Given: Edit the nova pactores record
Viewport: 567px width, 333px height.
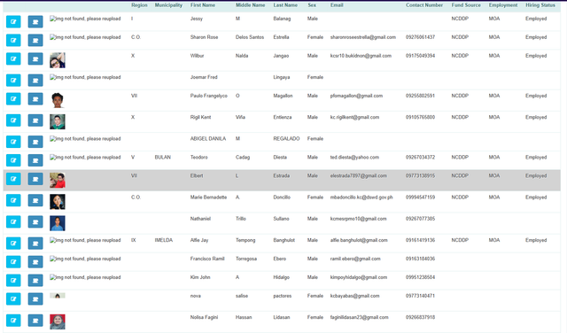Looking at the screenshot, I should [x=13, y=299].
